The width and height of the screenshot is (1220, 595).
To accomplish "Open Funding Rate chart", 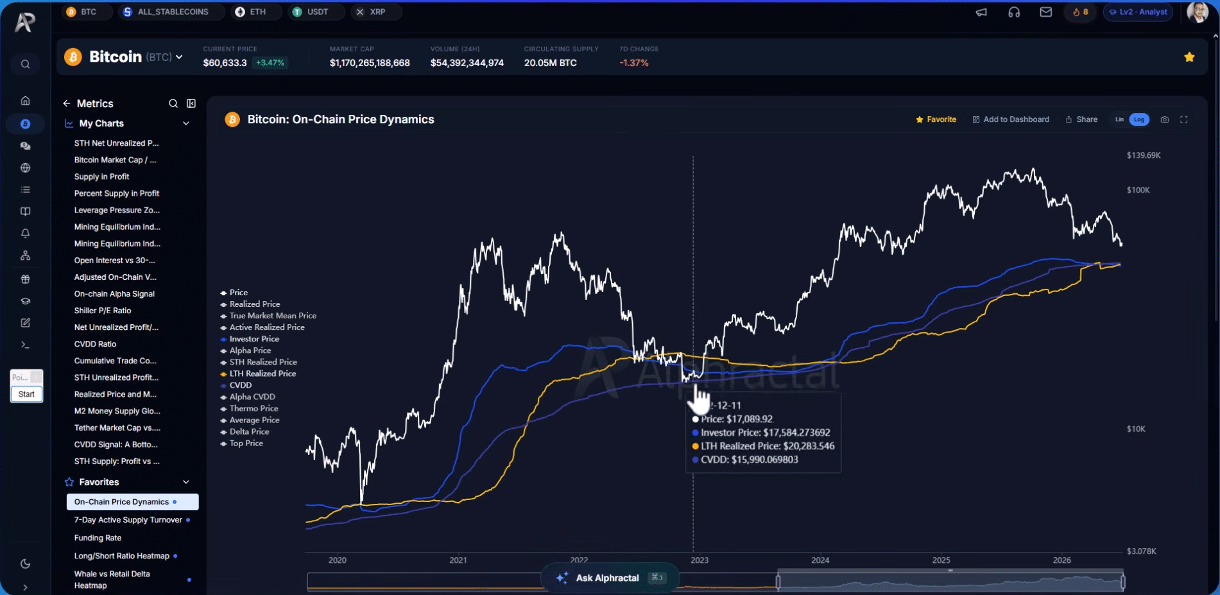I will coord(98,538).
